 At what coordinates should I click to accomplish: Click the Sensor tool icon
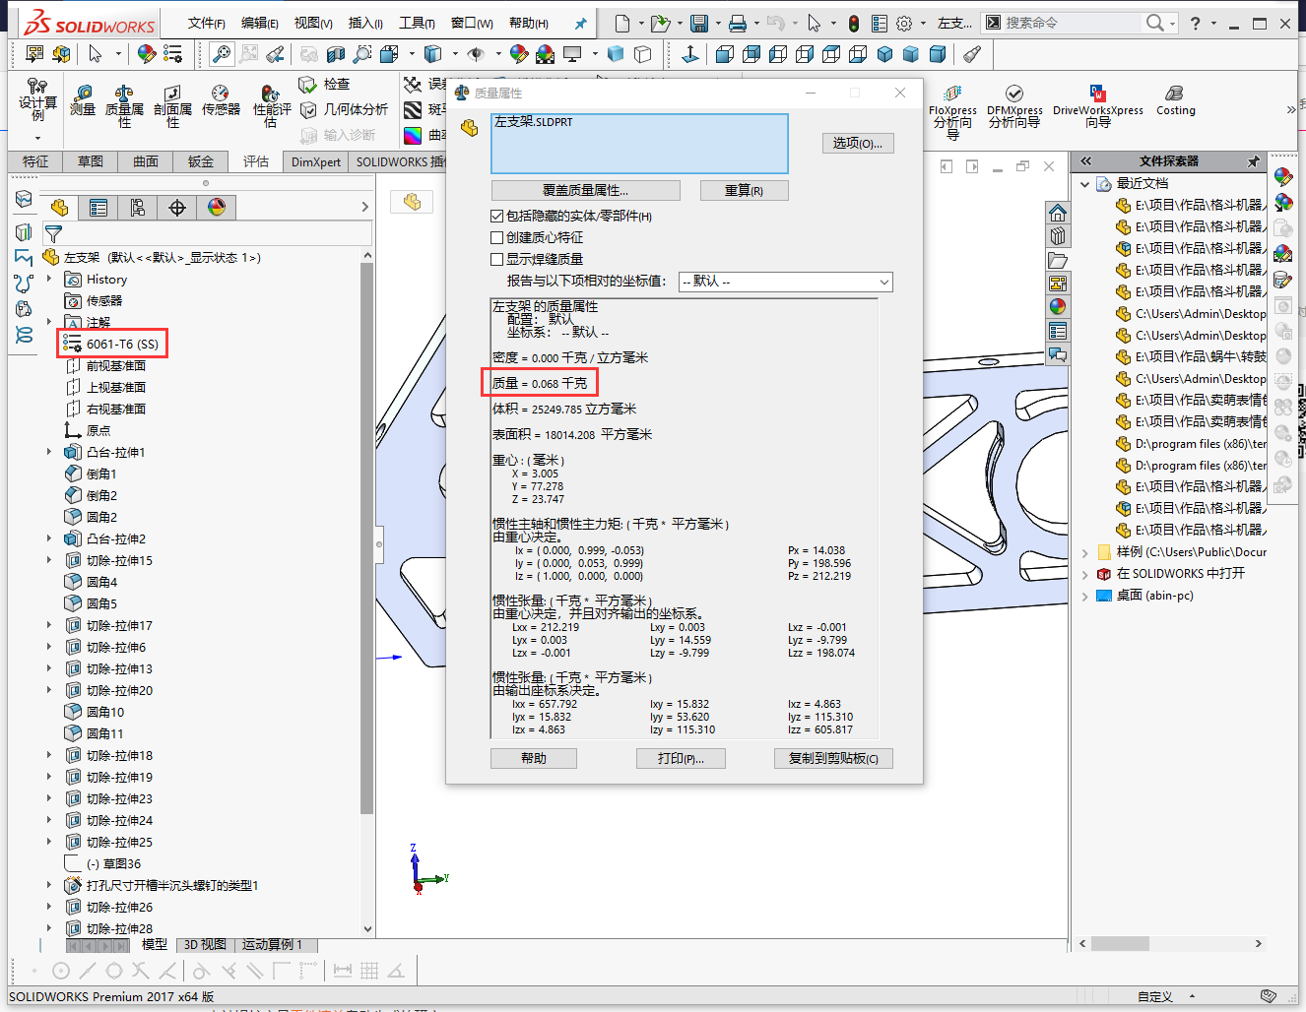pyautogui.click(x=221, y=100)
